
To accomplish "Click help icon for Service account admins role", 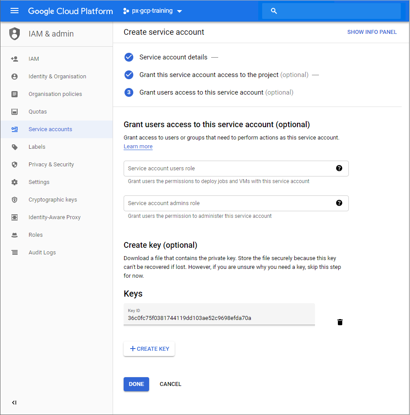I will 339,203.
